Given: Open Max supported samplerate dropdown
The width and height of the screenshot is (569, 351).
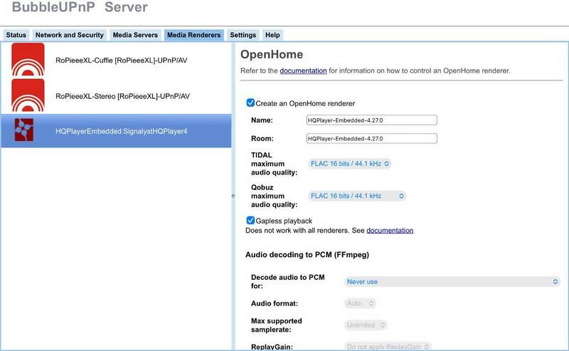Looking at the screenshot, I should 366,325.
